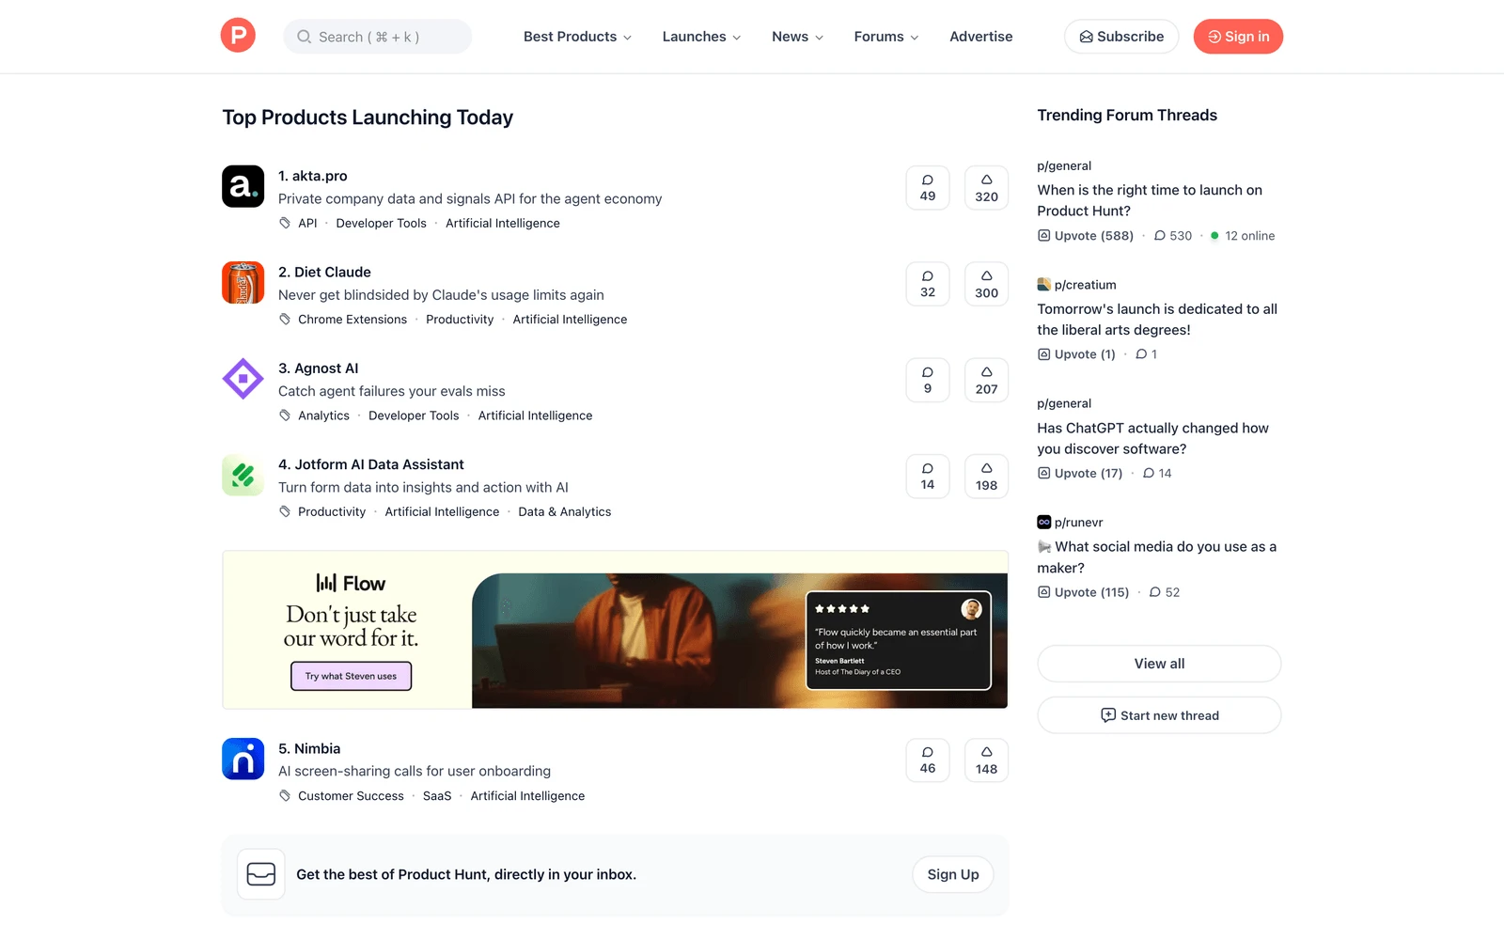
Task: Select Developer Tools tag under Agnost AI
Action: coord(414,415)
